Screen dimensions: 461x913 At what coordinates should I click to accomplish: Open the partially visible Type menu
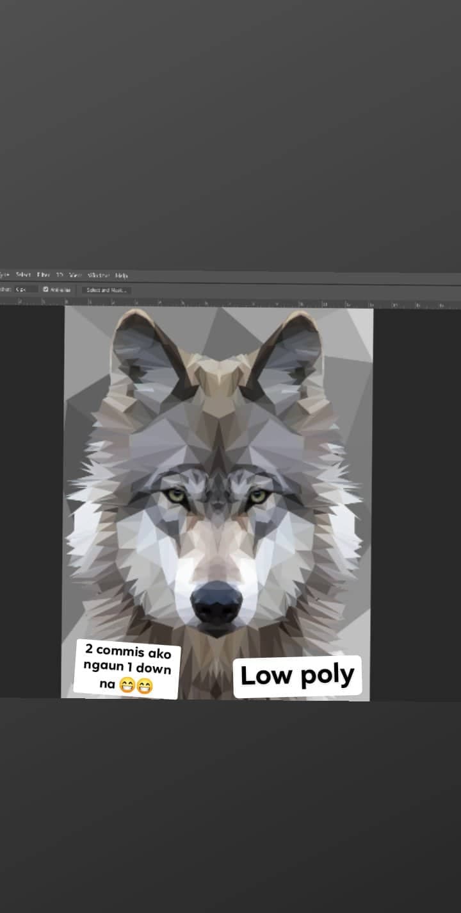(x=4, y=275)
